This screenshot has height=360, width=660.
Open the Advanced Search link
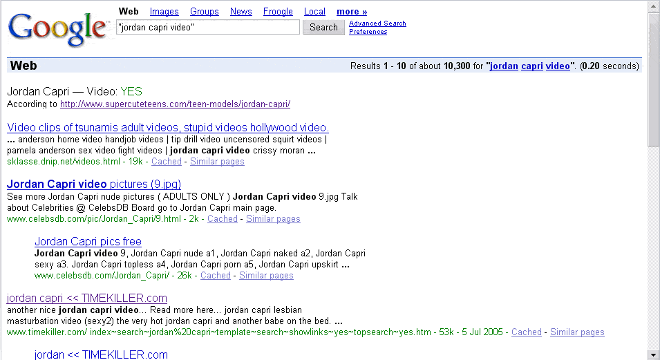pos(377,23)
